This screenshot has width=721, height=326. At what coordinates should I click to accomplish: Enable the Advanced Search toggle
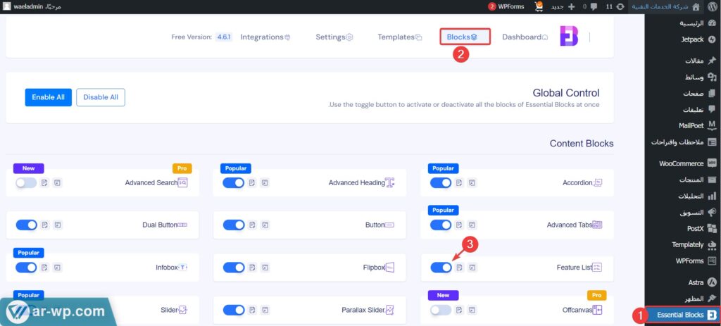coord(25,183)
